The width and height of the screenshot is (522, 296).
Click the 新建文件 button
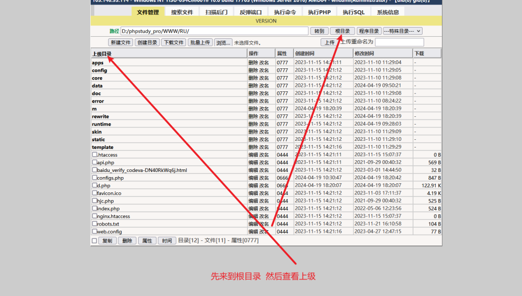tap(121, 42)
